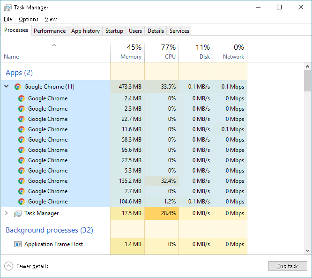The image size is (312, 278).
Task: Open the Startup tab
Action: [114, 31]
